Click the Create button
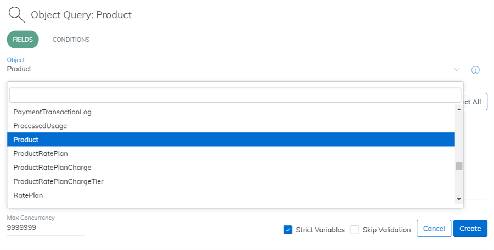Viewport: 494px width, 250px height. tap(470, 229)
